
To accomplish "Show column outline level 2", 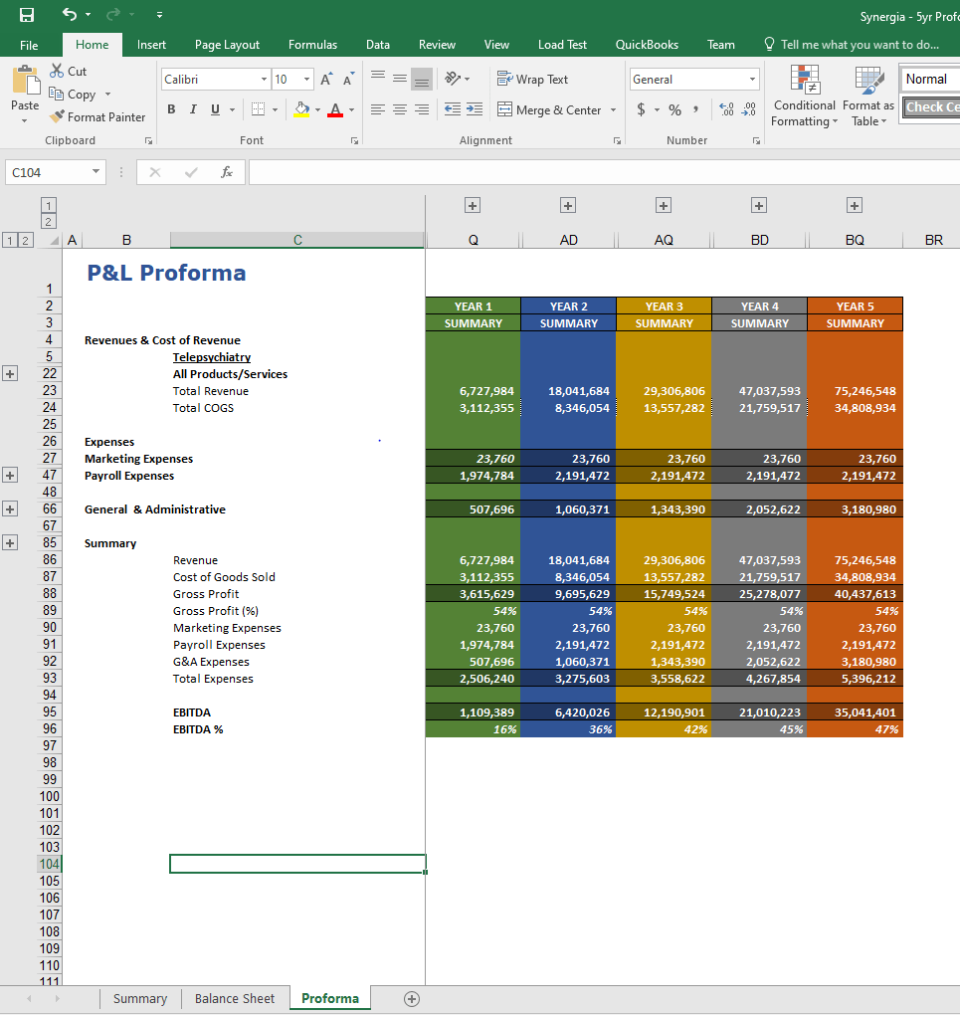I will pyautogui.click(x=49, y=222).
